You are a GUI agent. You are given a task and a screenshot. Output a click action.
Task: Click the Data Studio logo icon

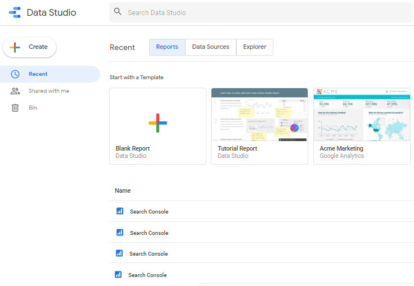(x=15, y=12)
